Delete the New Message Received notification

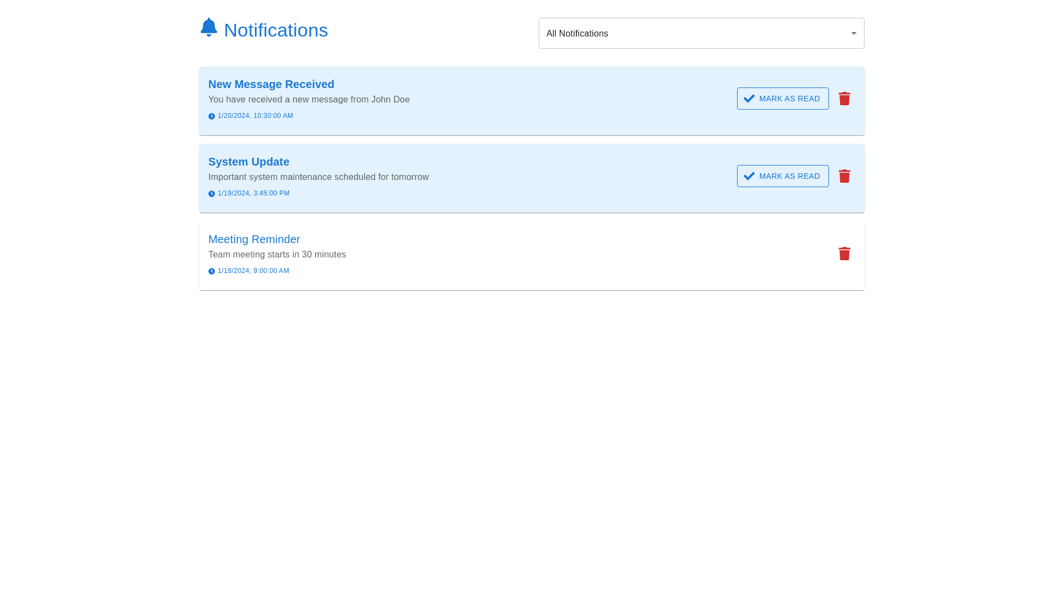[x=844, y=99]
